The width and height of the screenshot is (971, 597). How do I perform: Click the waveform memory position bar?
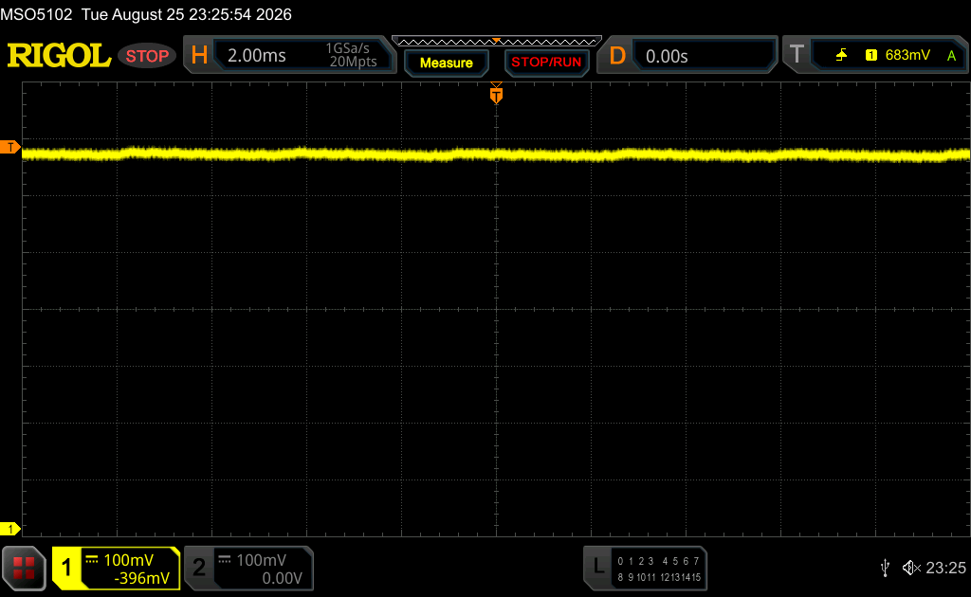coord(497,42)
